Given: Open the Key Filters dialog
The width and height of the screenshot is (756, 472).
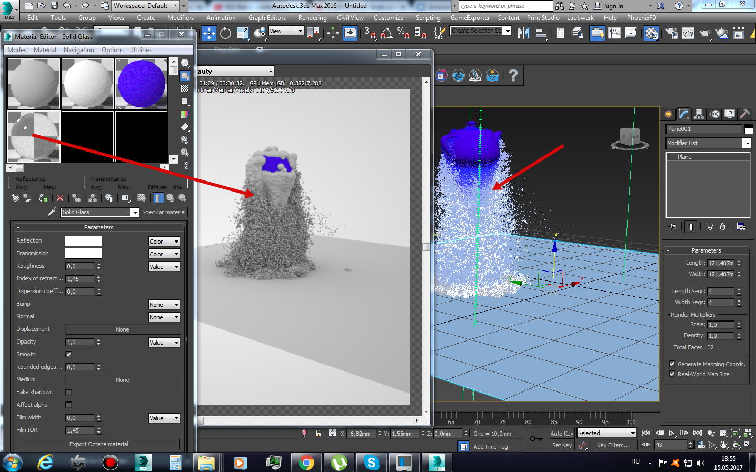Looking at the screenshot, I should click(613, 445).
